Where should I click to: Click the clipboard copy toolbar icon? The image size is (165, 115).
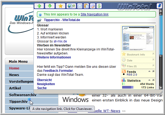(86, 6)
